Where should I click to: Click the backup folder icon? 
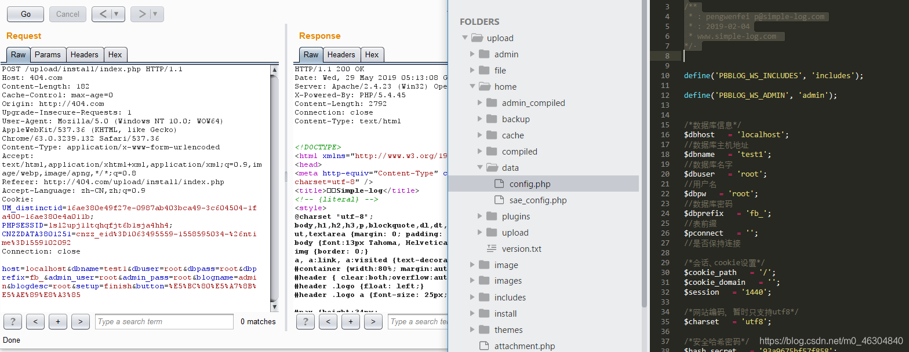tap(492, 119)
